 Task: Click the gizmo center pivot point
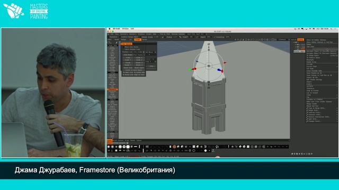click(x=209, y=65)
